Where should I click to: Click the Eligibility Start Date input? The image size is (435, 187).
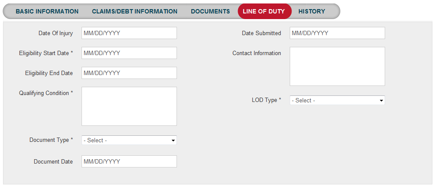(x=129, y=53)
